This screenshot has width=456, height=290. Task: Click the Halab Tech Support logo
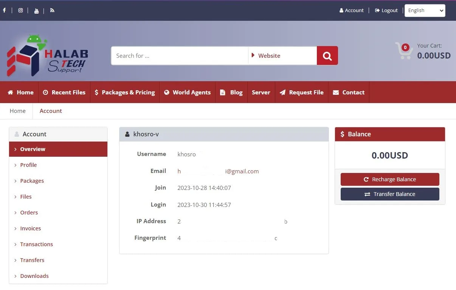(x=47, y=56)
